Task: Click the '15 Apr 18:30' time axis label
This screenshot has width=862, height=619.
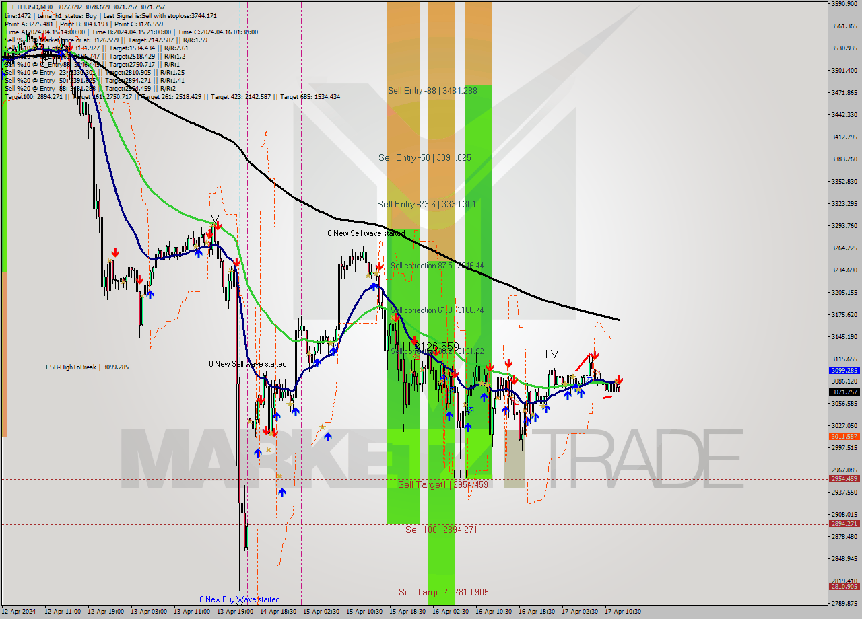Action: 407,612
